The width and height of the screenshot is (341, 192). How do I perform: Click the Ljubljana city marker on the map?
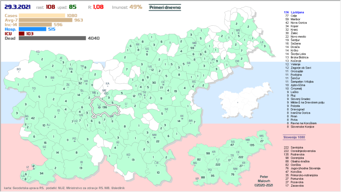tap(99, 107)
